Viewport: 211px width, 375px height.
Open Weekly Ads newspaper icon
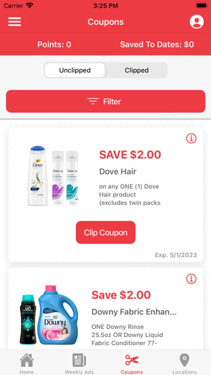click(x=79, y=360)
